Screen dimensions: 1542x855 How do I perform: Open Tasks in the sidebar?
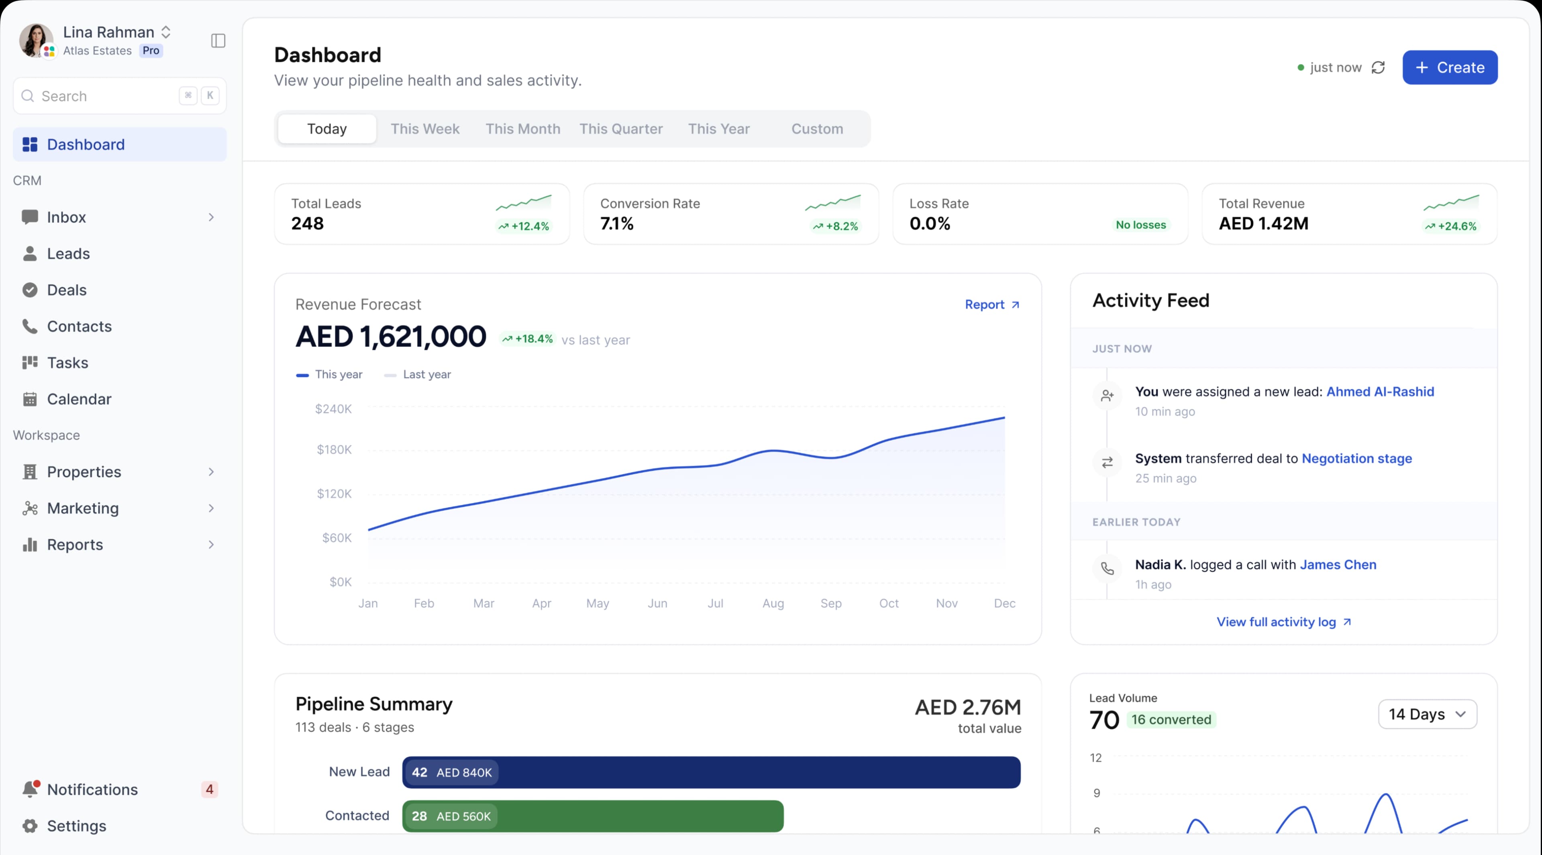(120, 363)
